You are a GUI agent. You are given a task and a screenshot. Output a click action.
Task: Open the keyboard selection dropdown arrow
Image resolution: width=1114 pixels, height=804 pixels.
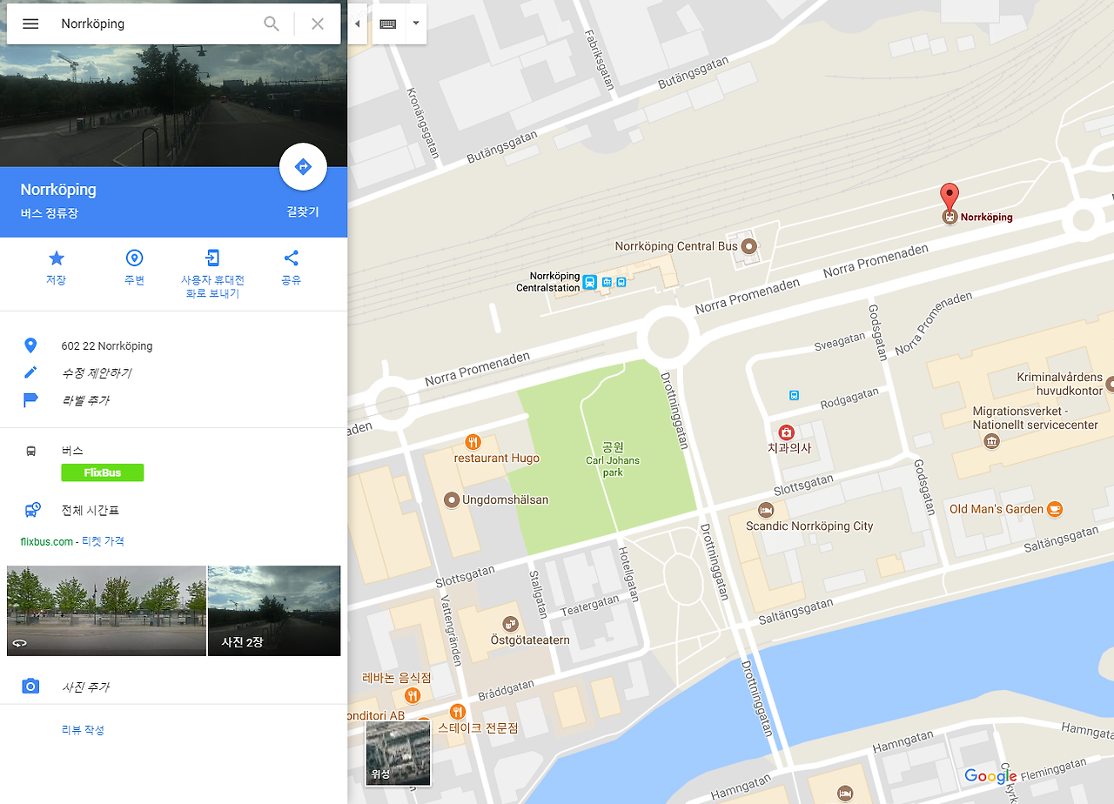pyautogui.click(x=415, y=24)
